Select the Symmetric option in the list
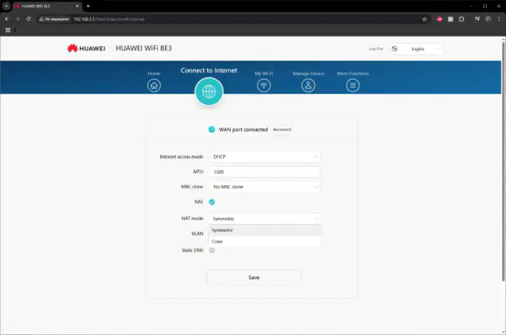 click(265, 230)
